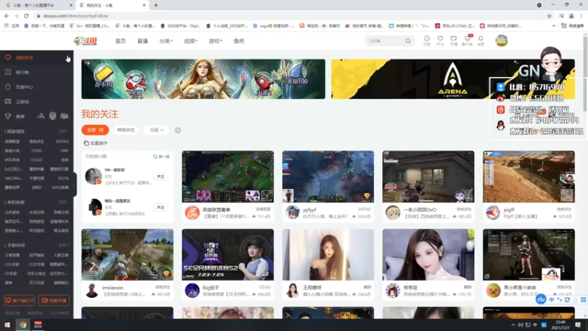The height and width of the screenshot is (331, 588).
Task: Click the CS:GO category link in sidebar
Action: 37,160
